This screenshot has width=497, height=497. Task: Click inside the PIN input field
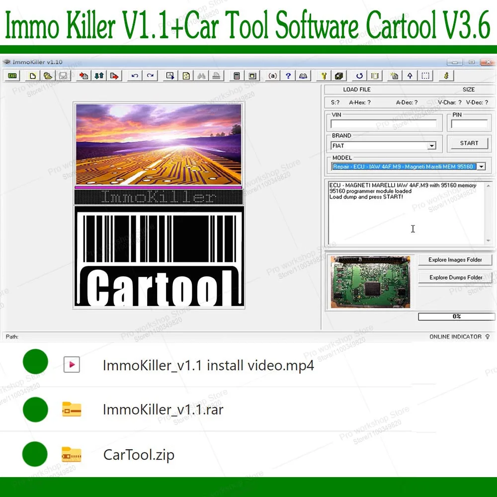470,124
